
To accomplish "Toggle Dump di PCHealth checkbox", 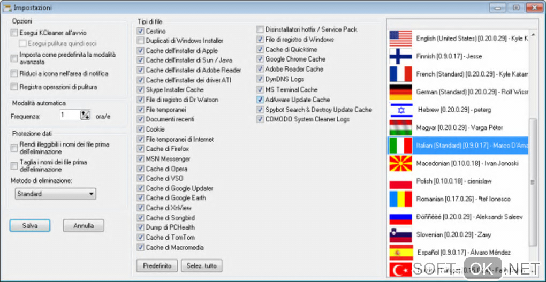I will click(x=140, y=227).
